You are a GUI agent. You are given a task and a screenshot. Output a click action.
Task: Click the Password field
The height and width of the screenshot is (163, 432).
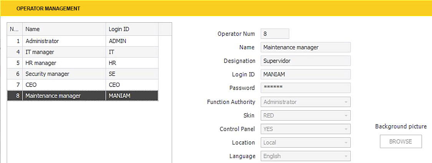pos(306,88)
